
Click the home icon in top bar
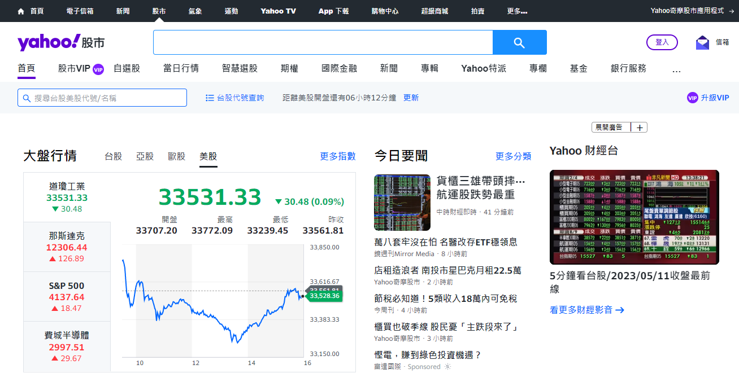click(x=21, y=11)
